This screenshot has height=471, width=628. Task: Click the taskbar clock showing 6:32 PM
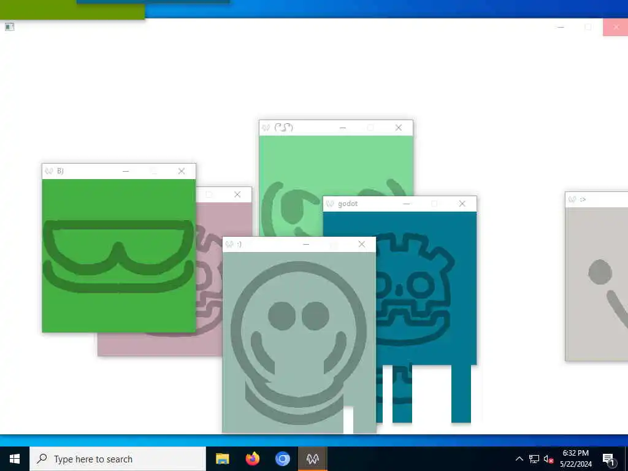click(575, 459)
